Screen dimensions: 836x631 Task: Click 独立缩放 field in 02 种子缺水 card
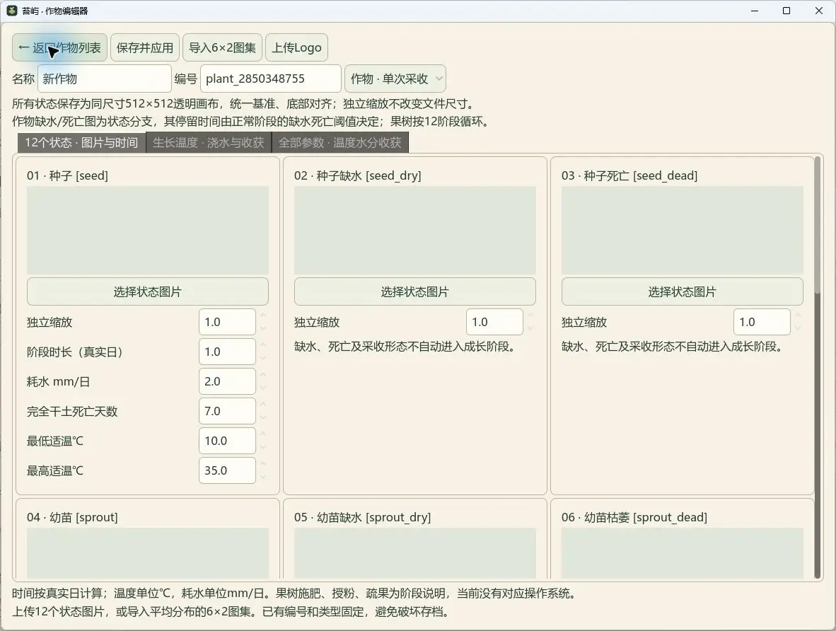click(494, 322)
